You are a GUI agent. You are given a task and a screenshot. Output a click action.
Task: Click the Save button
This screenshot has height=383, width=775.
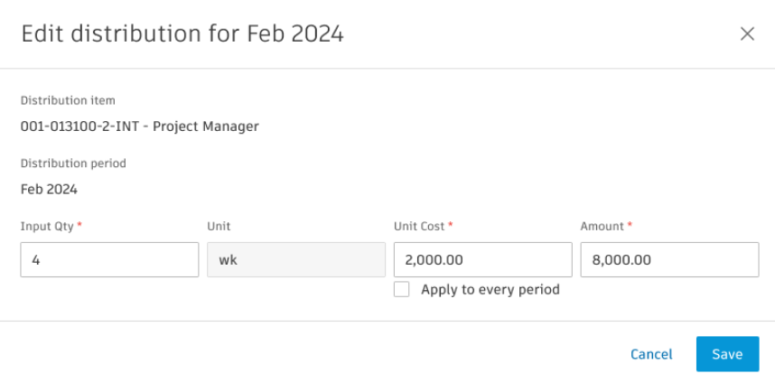pyautogui.click(x=727, y=354)
